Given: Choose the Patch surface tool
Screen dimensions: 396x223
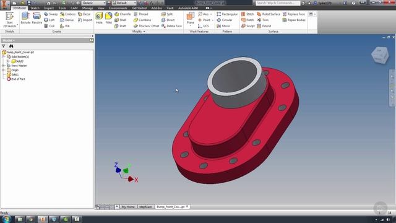Looking at the screenshot, I should 247,20.
